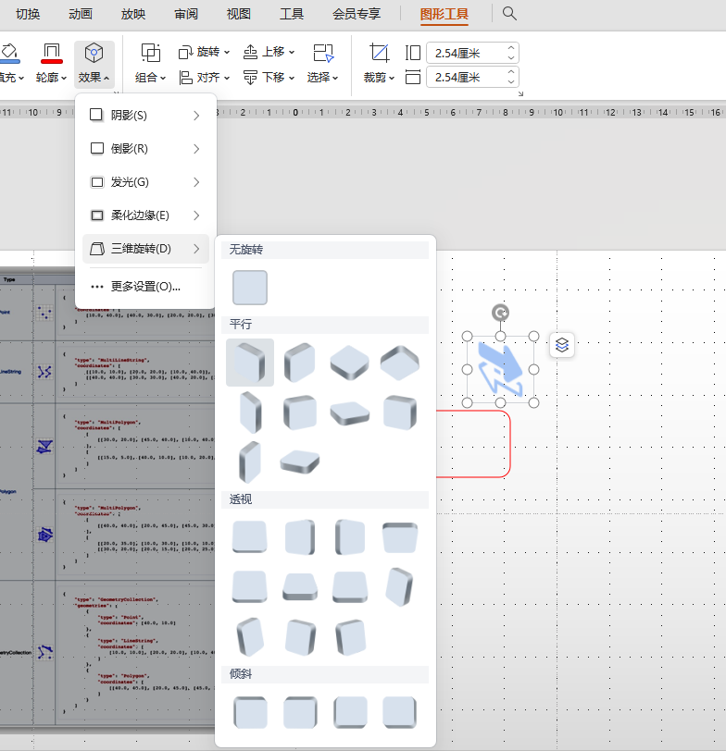Image resolution: width=726 pixels, height=751 pixels.
Task: Expand the 轮廓 dropdown arrow
Action: coord(64,78)
